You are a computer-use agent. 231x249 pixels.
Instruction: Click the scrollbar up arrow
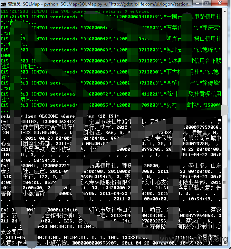(225, 11)
